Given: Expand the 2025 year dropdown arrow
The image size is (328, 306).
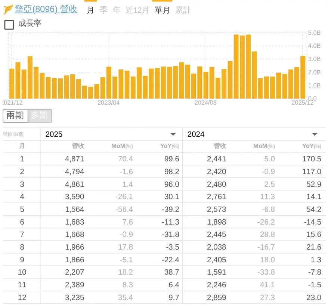Looking at the screenshot, I should click(x=173, y=135).
